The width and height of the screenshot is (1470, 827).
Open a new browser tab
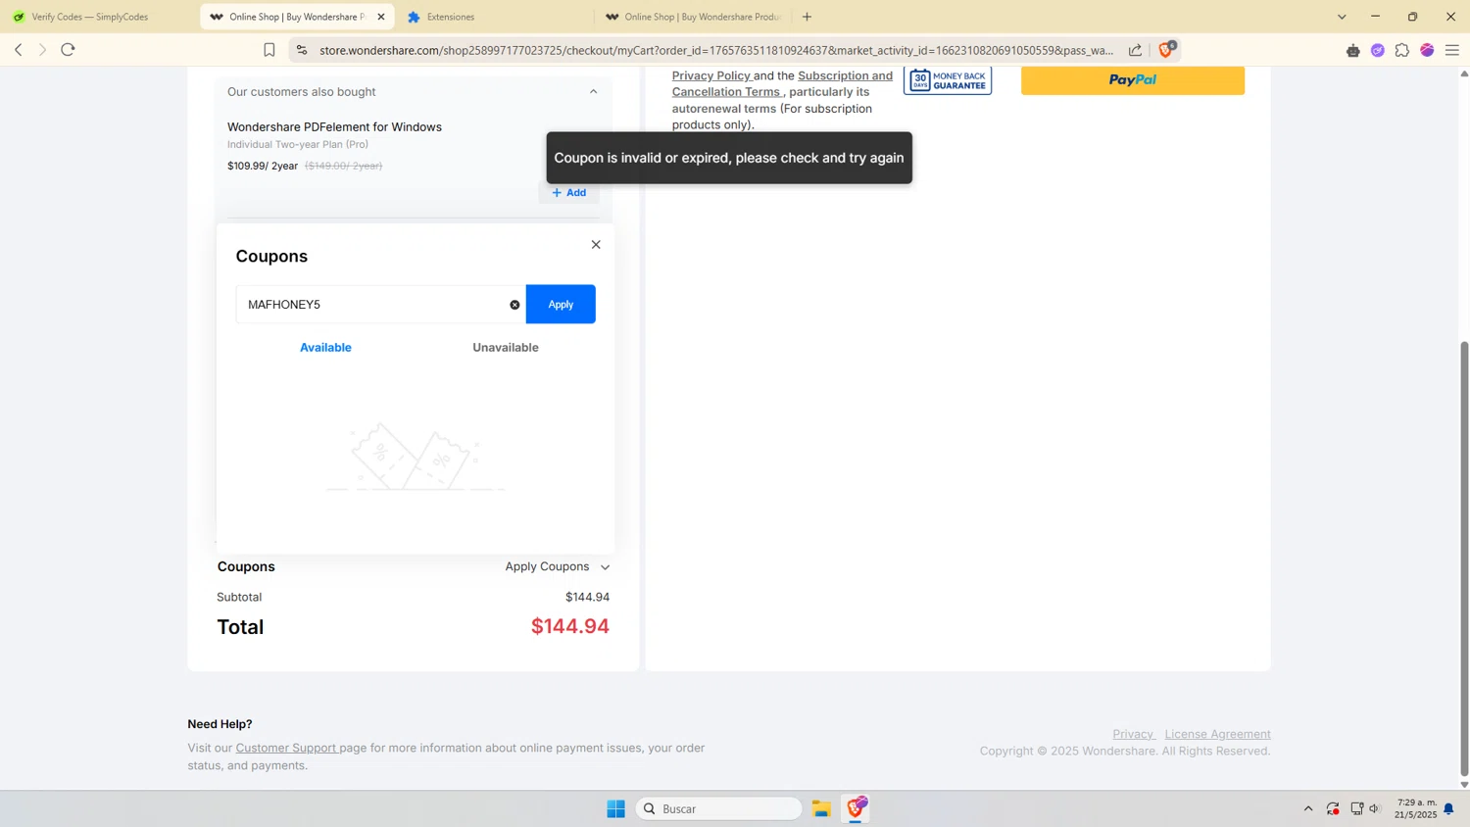pyautogui.click(x=807, y=17)
